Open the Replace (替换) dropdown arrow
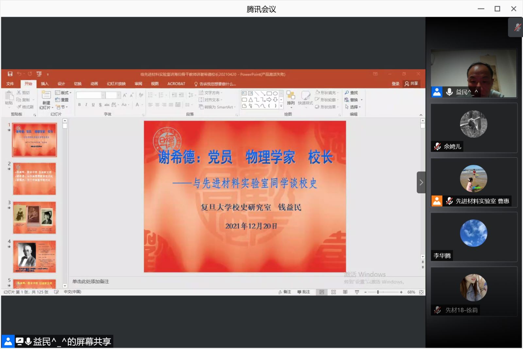This screenshot has height=349, width=523. click(x=362, y=100)
